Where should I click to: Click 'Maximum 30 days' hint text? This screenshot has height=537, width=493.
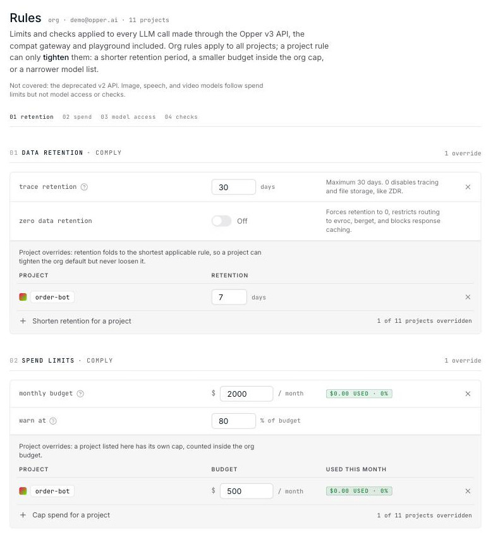click(x=382, y=186)
